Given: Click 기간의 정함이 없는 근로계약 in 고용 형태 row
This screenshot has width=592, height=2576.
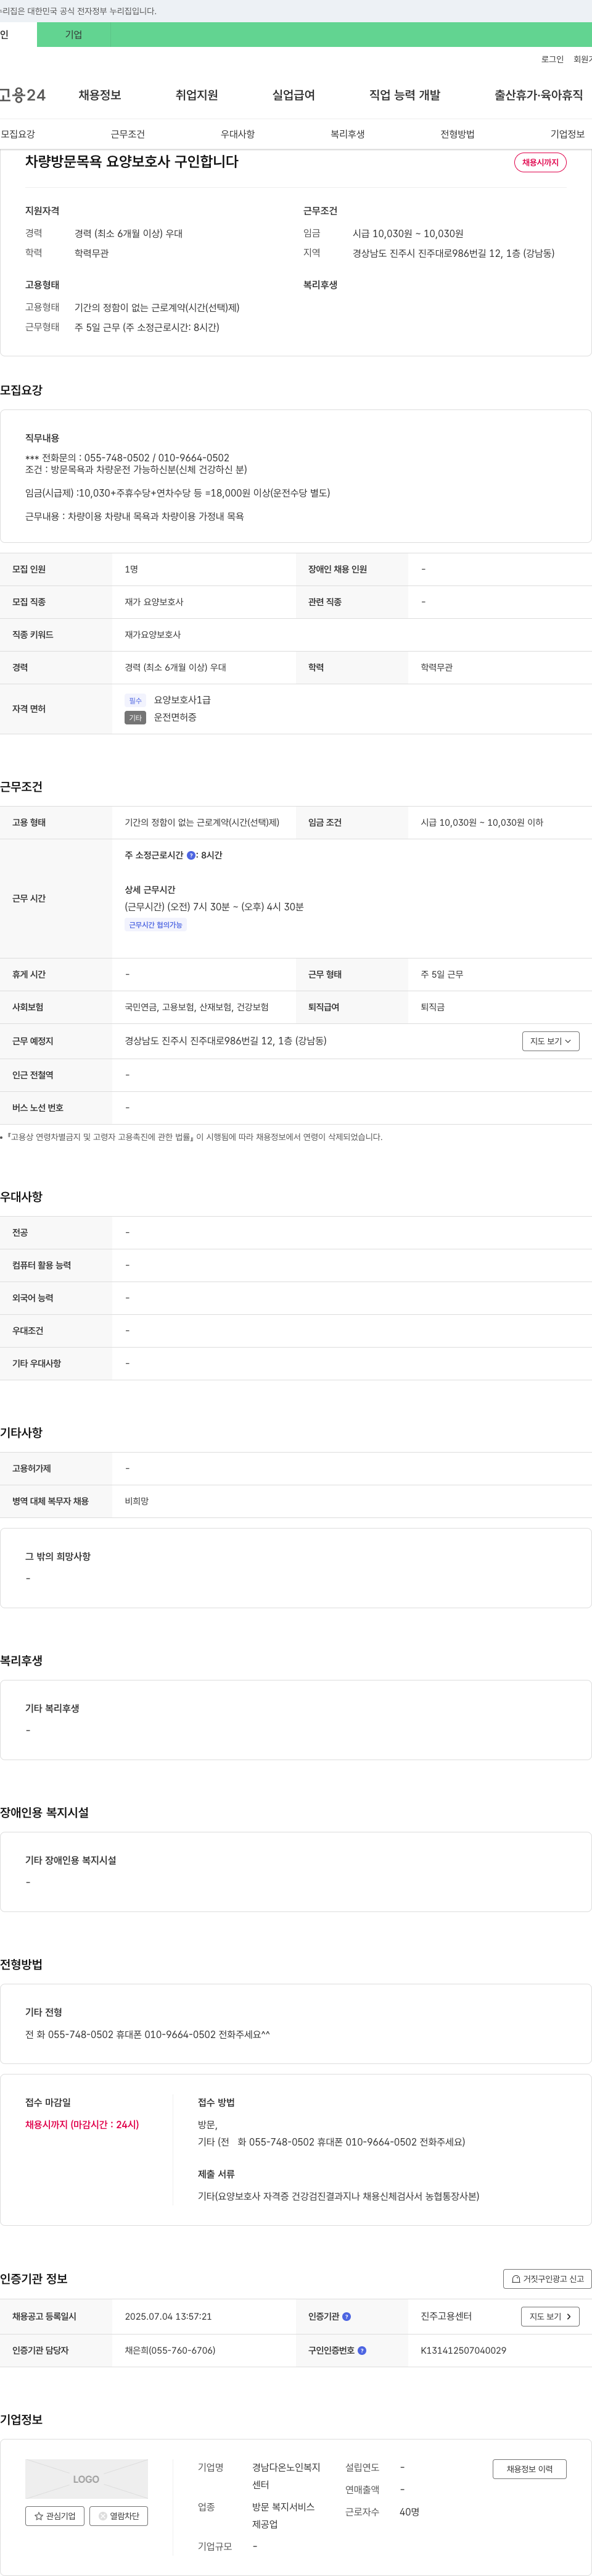Looking at the screenshot, I should pyautogui.click(x=202, y=822).
